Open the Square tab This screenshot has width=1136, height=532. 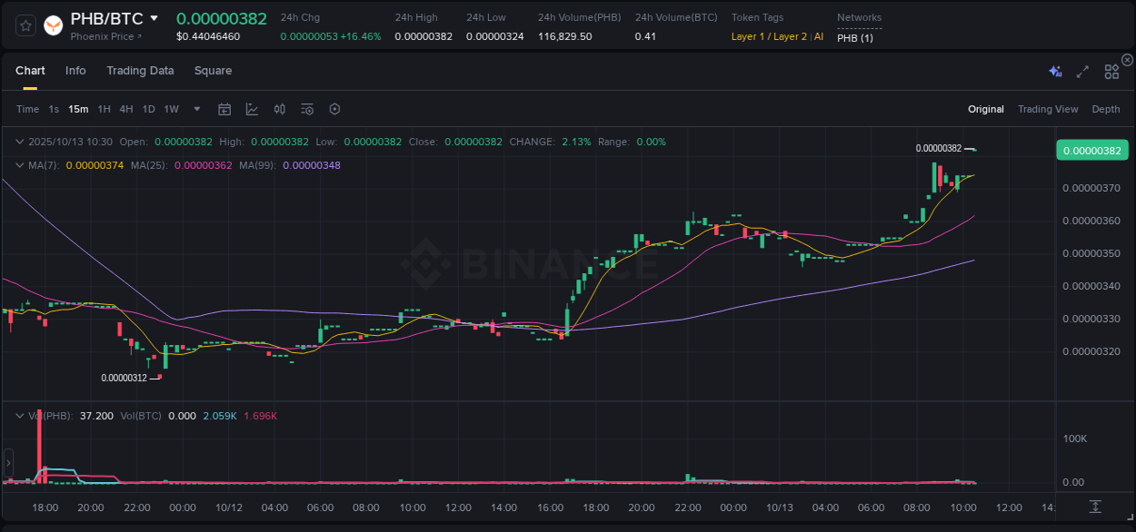point(213,70)
